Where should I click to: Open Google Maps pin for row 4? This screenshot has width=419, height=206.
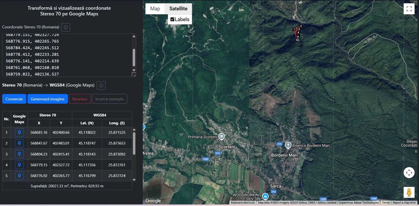(x=19, y=165)
